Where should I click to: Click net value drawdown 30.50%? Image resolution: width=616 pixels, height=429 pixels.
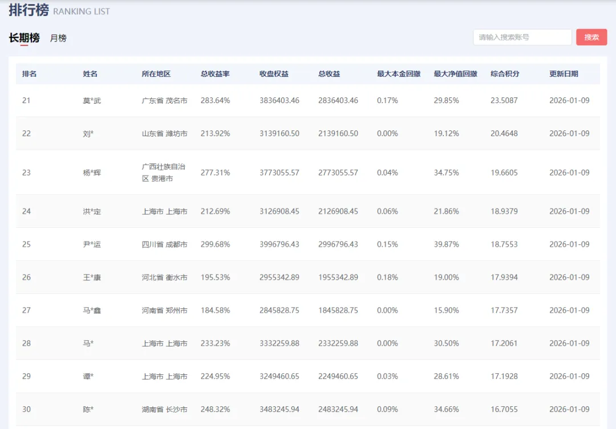pyautogui.click(x=446, y=344)
